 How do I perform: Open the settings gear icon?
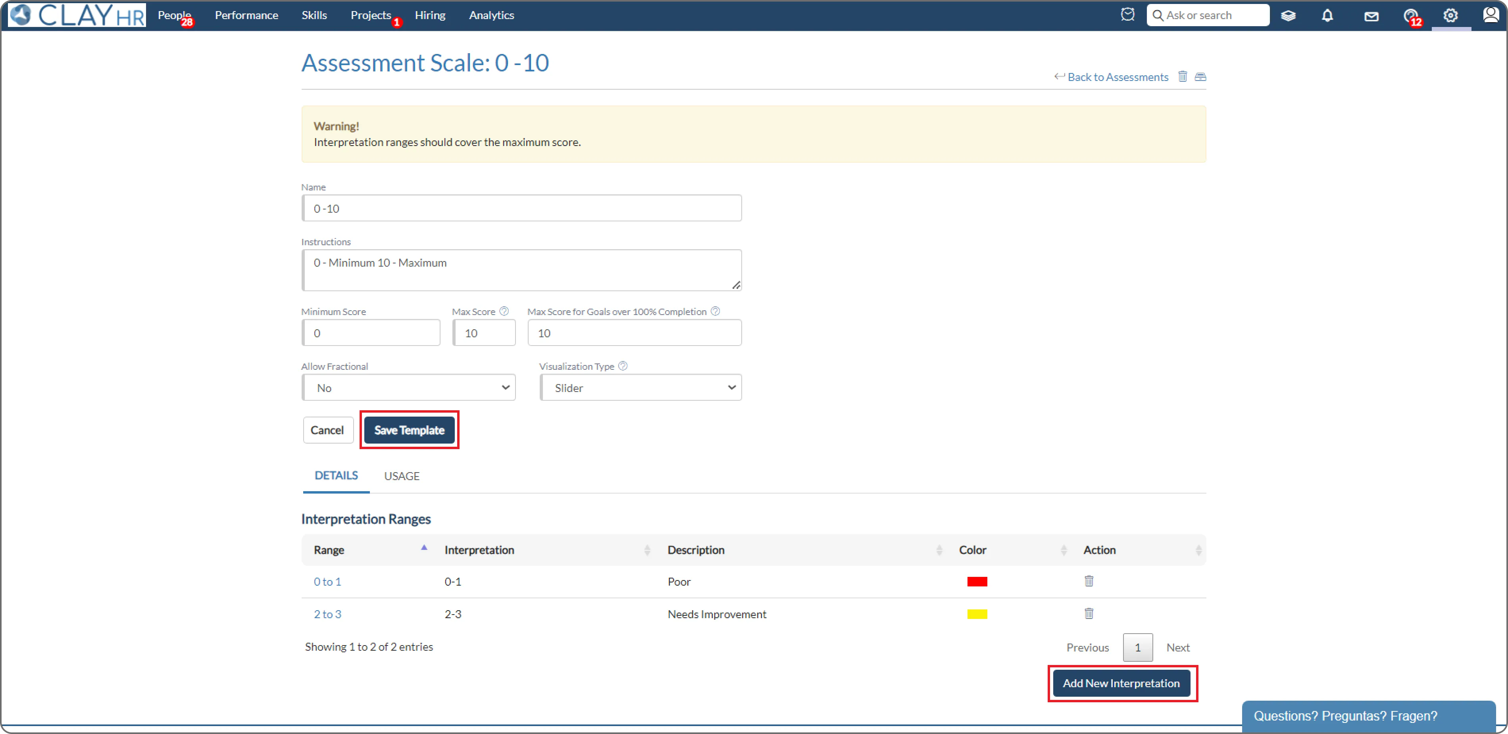pyautogui.click(x=1450, y=16)
